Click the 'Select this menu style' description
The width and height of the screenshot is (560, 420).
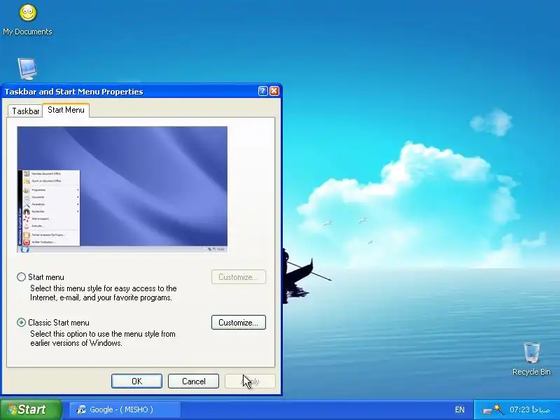(x=103, y=293)
